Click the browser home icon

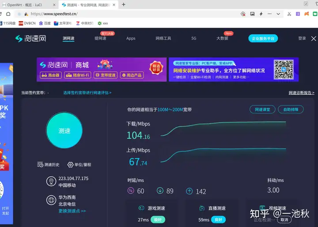[8, 14]
